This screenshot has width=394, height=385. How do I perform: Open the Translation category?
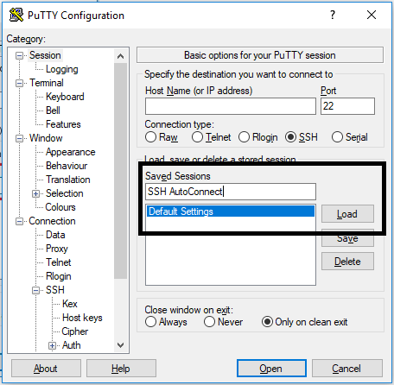[68, 180]
